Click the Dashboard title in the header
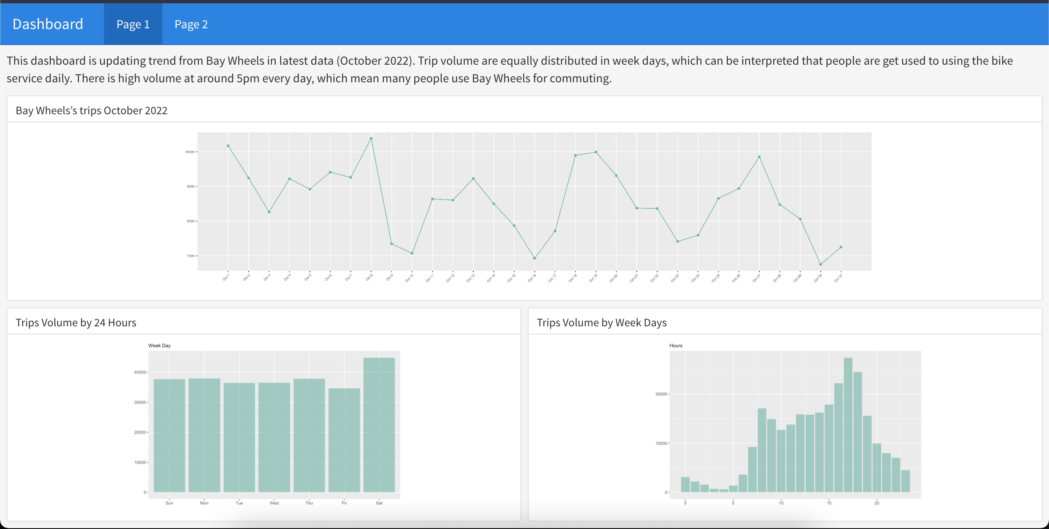The width and height of the screenshot is (1049, 529). pyautogui.click(x=48, y=24)
